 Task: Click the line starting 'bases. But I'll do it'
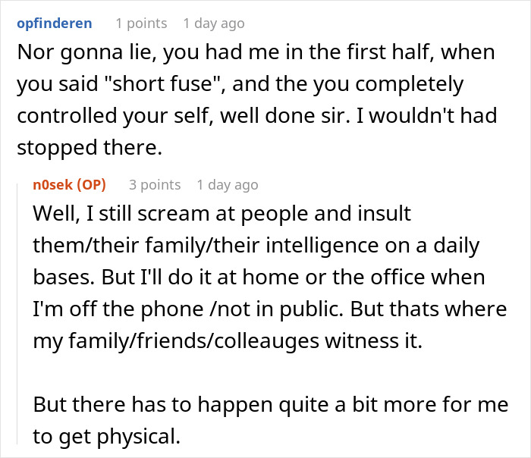(259, 278)
